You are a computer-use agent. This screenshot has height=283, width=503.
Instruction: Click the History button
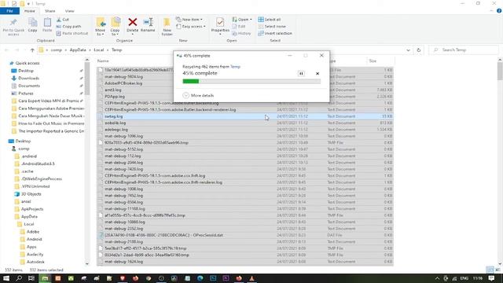point(241,33)
